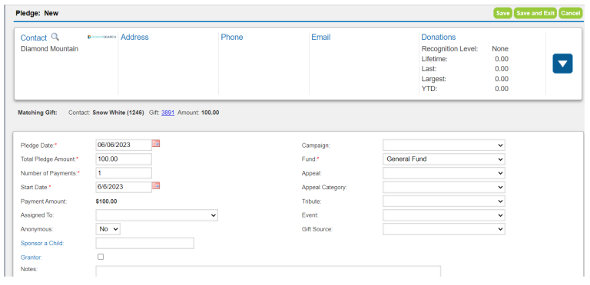Click the YTD donations label

(429, 89)
